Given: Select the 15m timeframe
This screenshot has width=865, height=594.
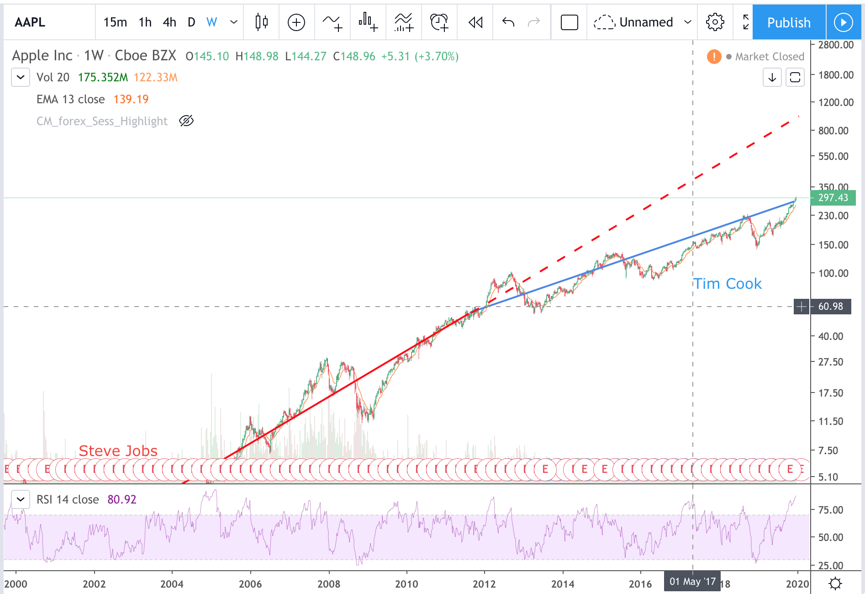Looking at the screenshot, I should point(115,22).
